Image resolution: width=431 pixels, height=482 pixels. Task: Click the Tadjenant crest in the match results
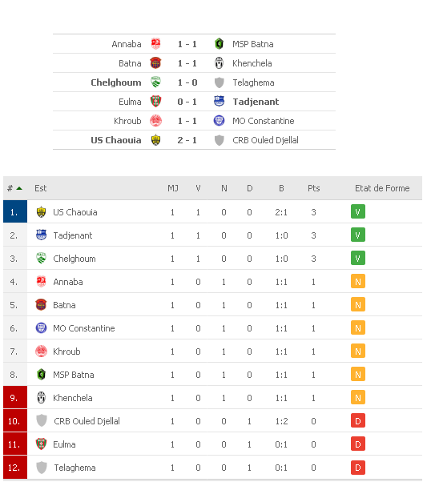tap(219, 102)
